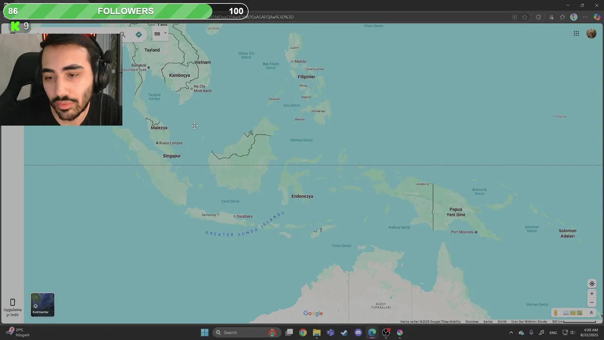Open the Katmanlar layers thumbnail
The width and height of the screenshot is (604, 340).
point(42,305)
